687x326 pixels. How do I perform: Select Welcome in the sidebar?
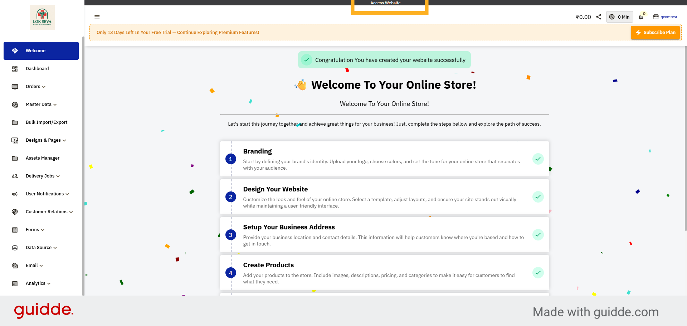[41, 51]
